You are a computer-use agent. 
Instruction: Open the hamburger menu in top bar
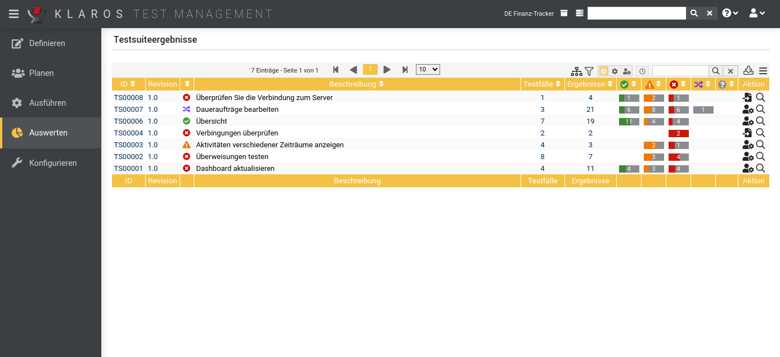pos(14,13)
